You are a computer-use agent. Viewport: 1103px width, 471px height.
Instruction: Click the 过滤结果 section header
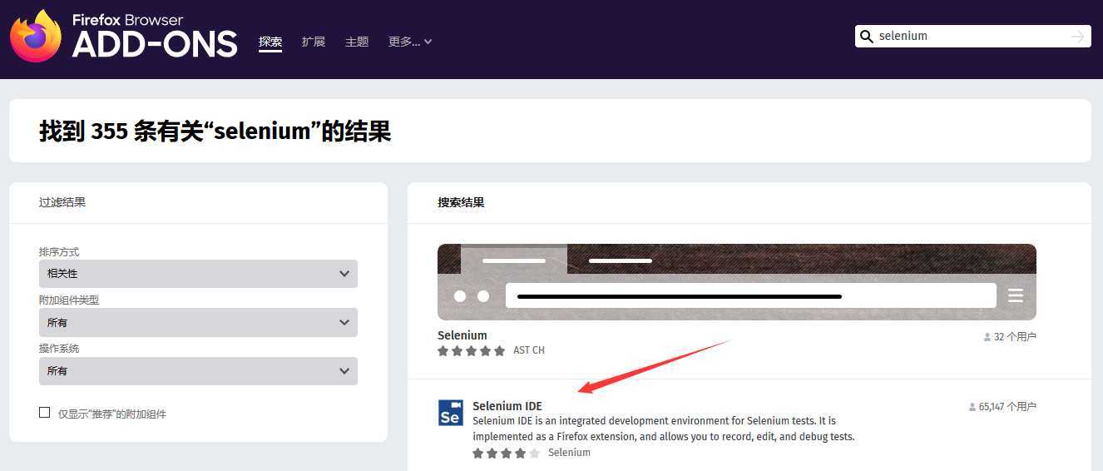pyautogui.click(x=62, y=202)
